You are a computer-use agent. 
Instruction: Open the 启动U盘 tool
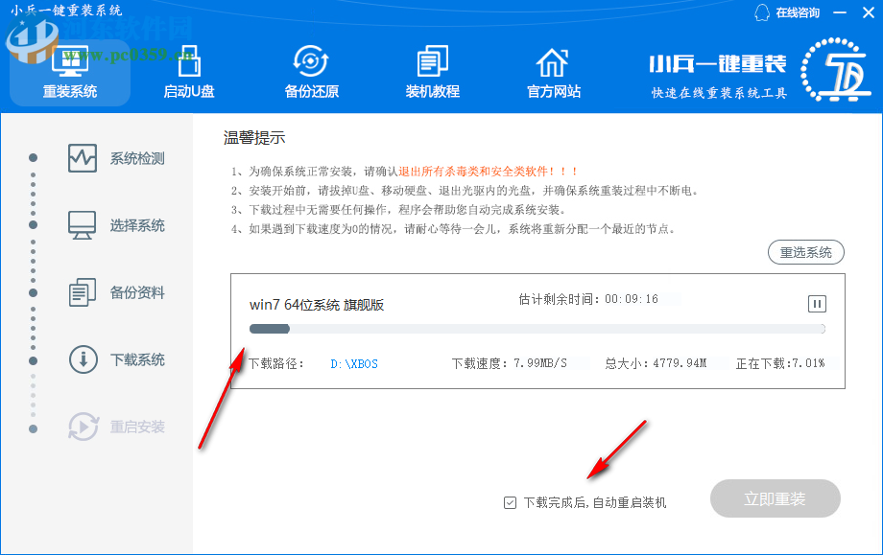pyautogui.click(x=188, y=72)
